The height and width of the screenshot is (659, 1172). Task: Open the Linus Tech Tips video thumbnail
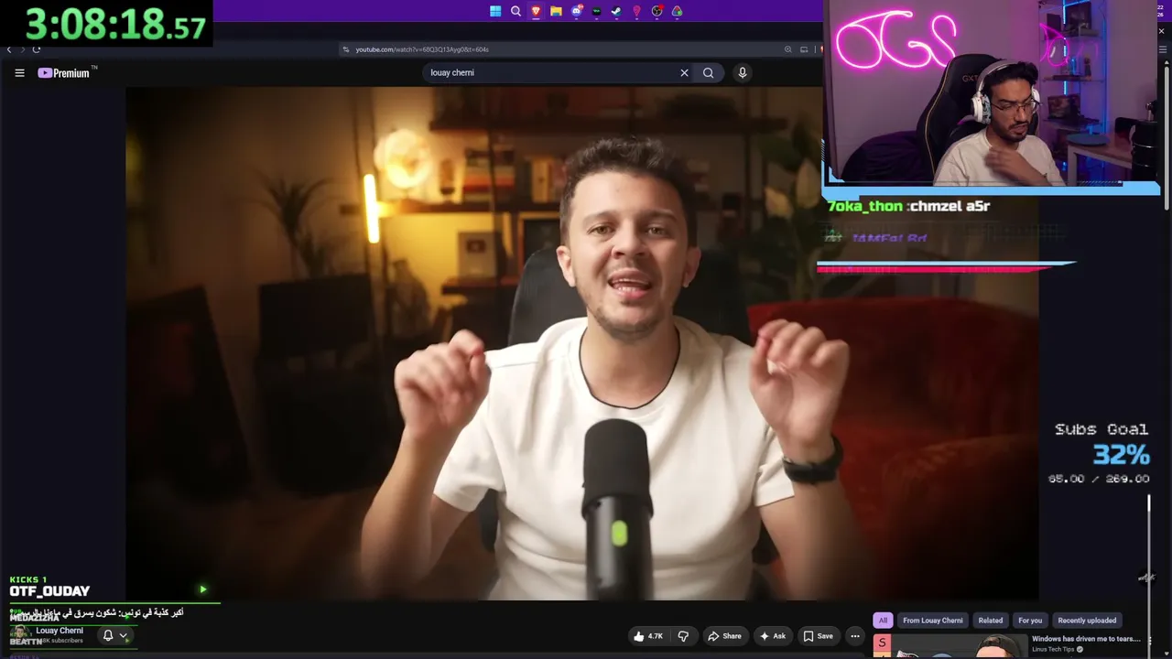click(950, 646)
